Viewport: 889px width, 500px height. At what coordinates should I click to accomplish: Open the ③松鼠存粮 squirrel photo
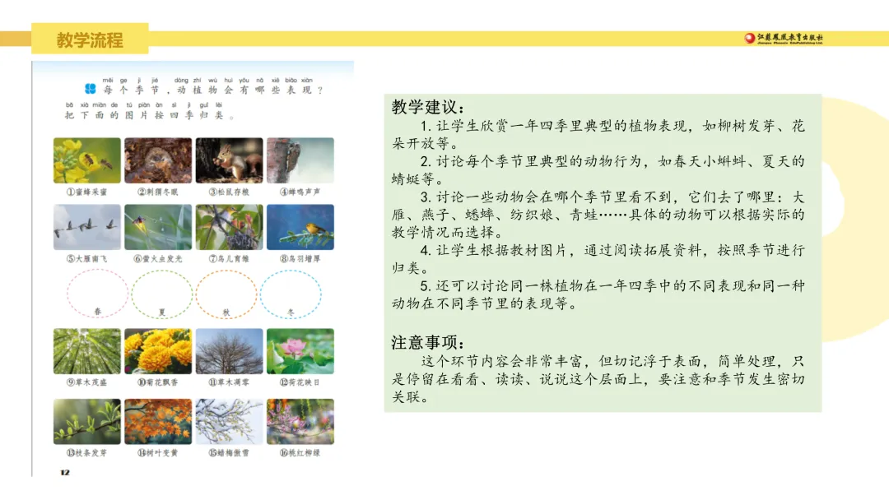229,160
